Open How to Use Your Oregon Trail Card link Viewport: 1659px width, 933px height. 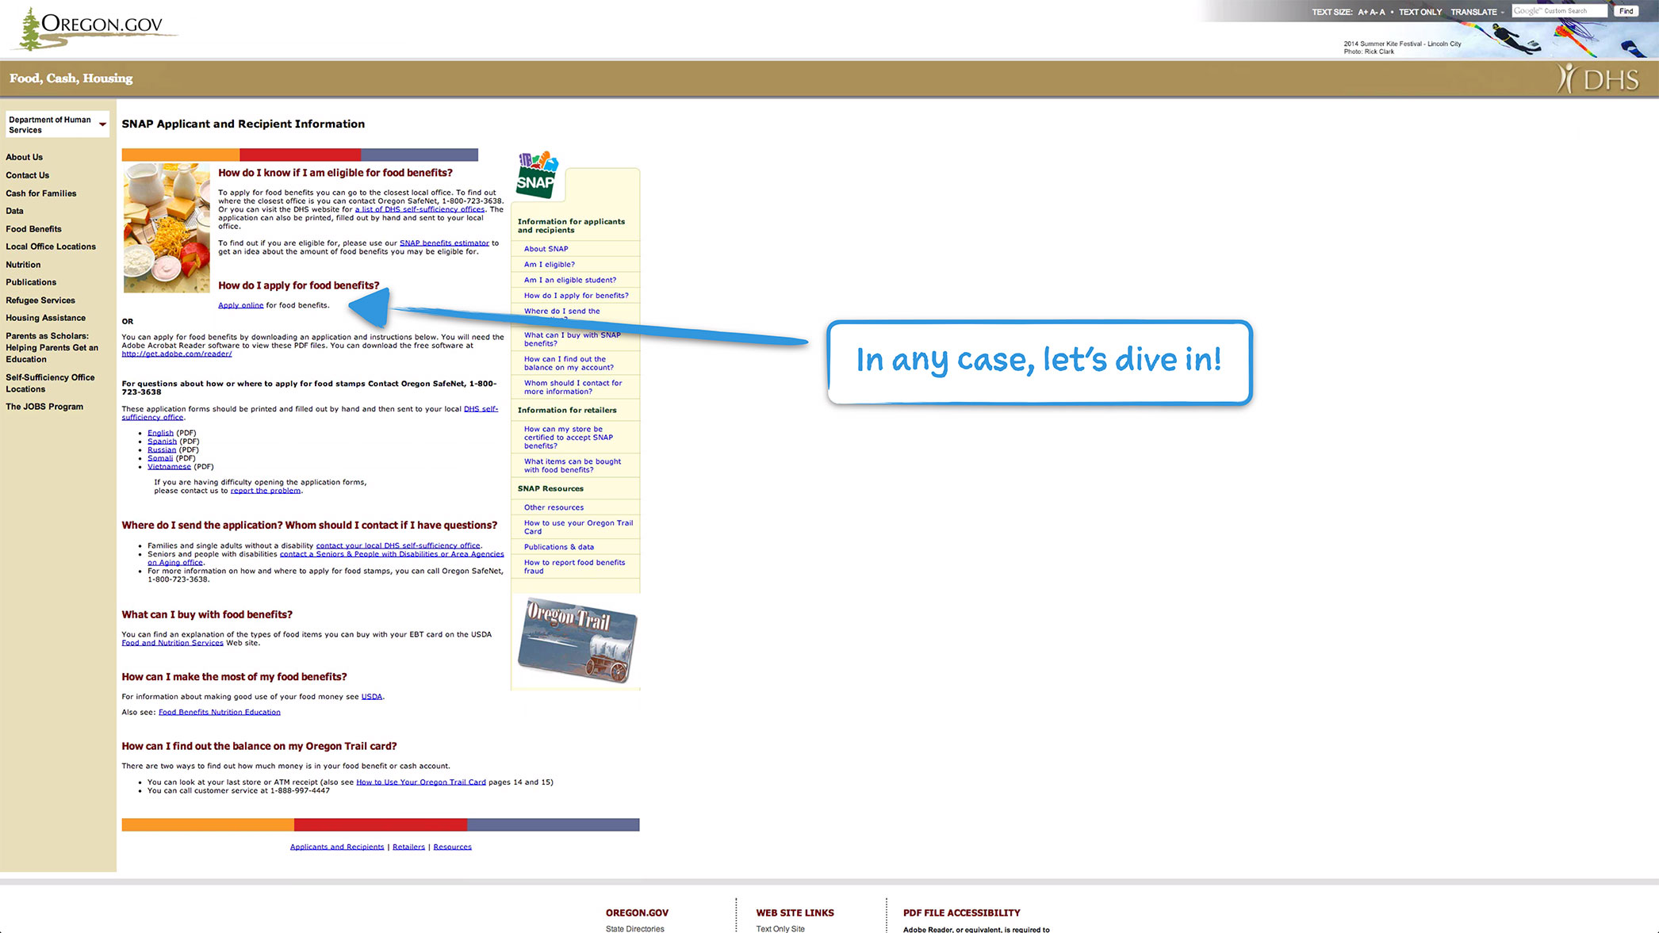coord(421,782)
